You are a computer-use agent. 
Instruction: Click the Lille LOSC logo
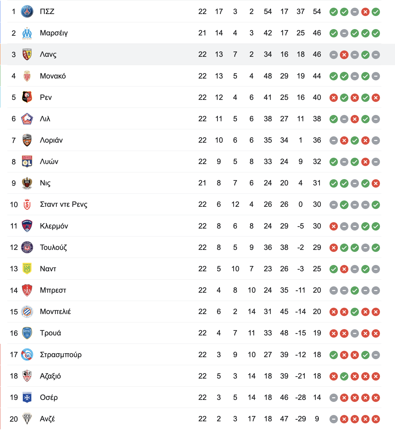tap(27, 119)
